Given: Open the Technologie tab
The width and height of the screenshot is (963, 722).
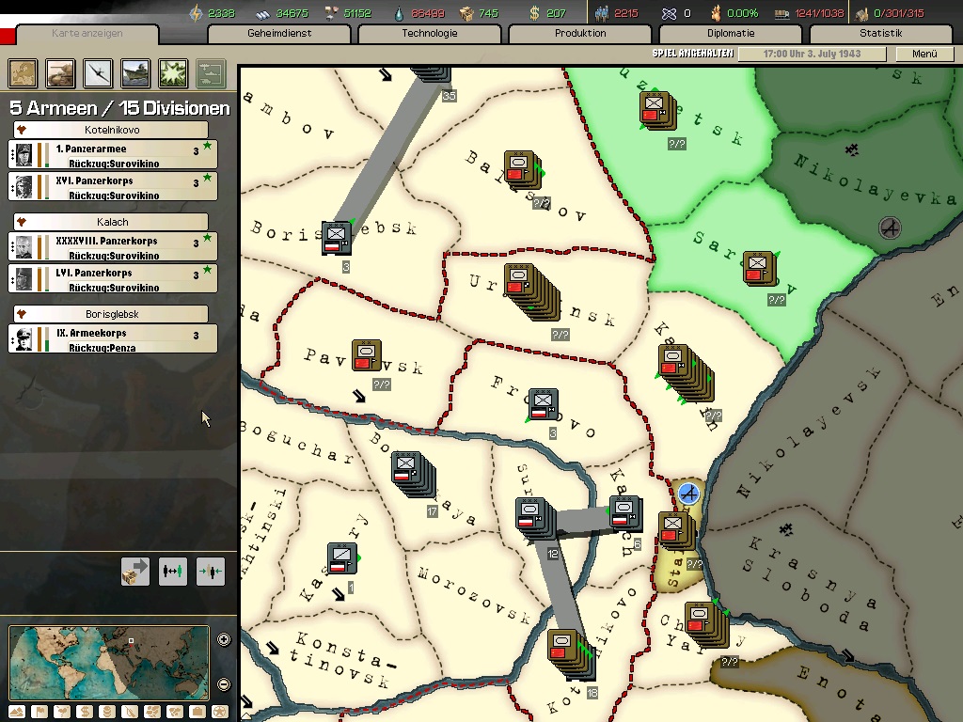Looking at the screenshot, I should coord(430,34).
